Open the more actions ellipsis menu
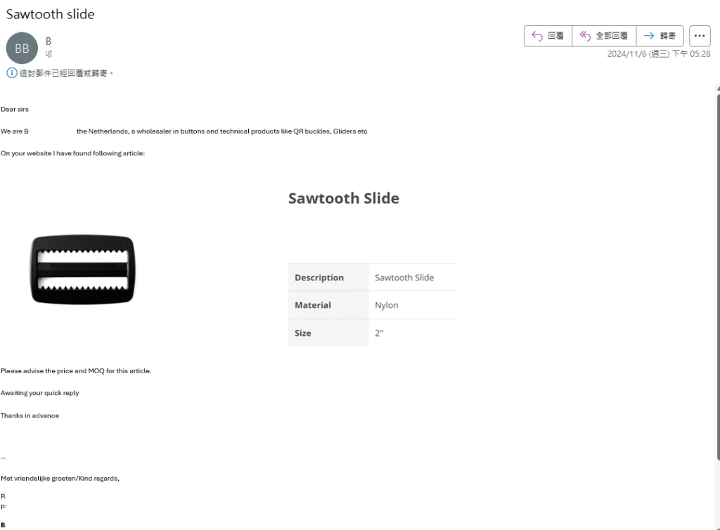Screen dimensions: 720x530 700,36
